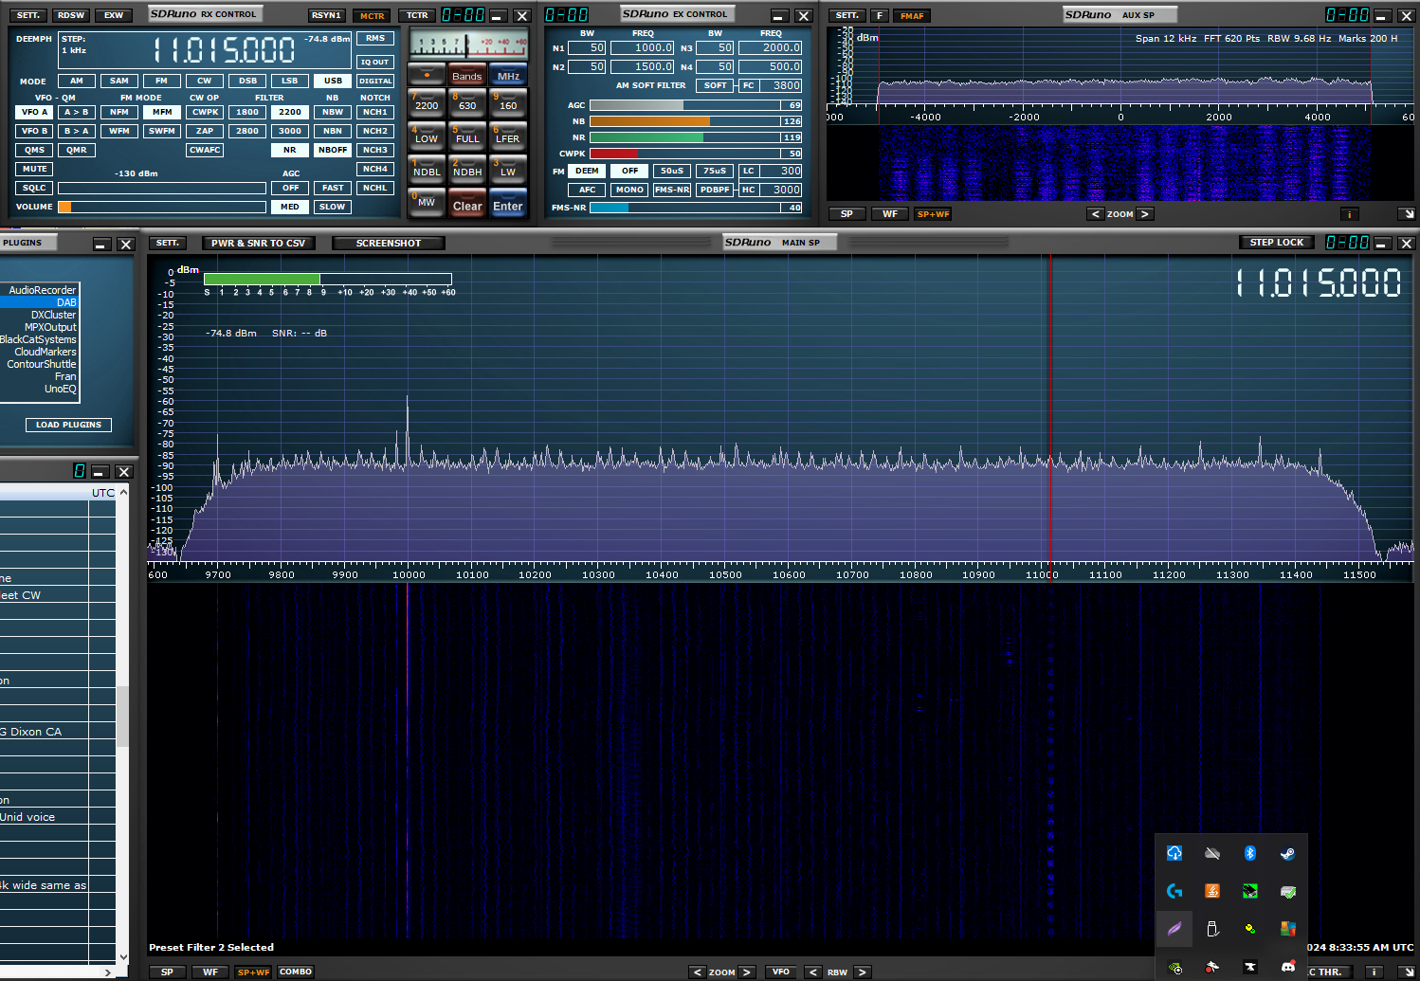1420x981 pixels.
Task: Click main frequency display 11.015.000
Action: tap(226, 49)
